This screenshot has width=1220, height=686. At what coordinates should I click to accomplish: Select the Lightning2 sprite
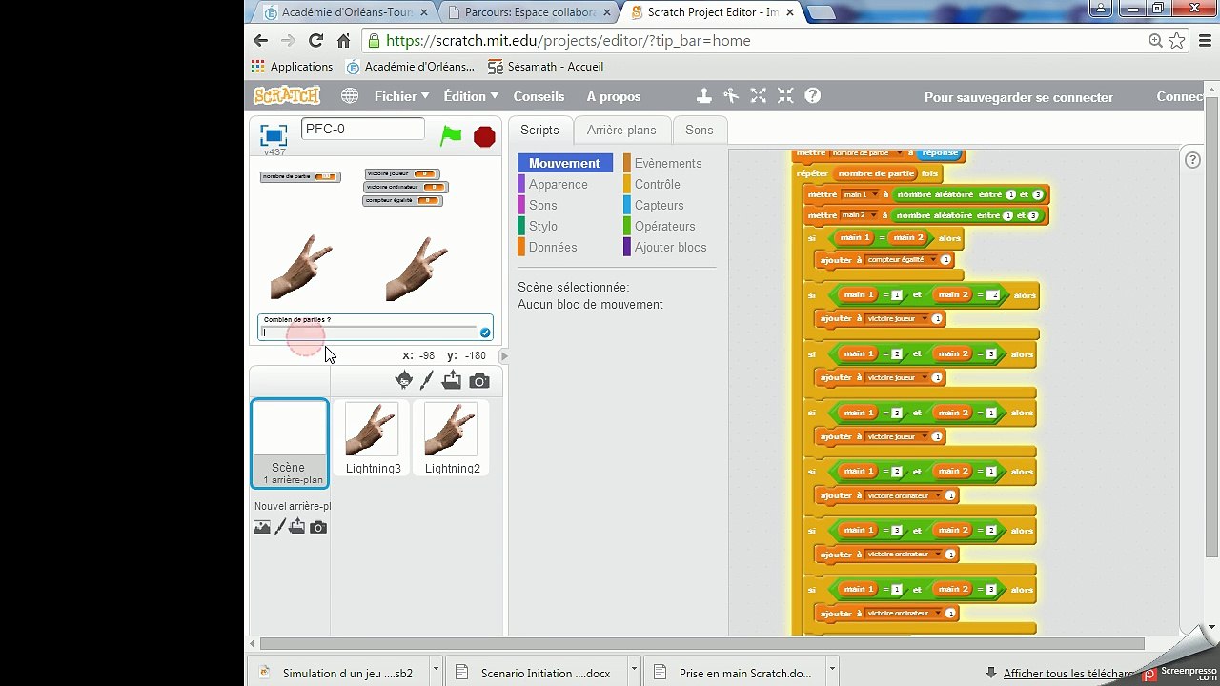pos(452,438)
